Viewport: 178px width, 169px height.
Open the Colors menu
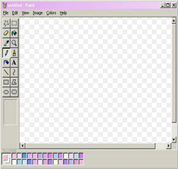coord(51,13)
